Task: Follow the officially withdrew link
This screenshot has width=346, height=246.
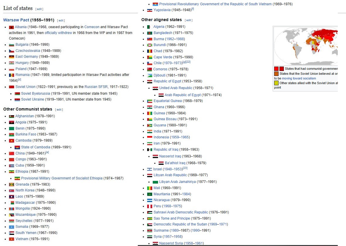Action: coord(58,33)
